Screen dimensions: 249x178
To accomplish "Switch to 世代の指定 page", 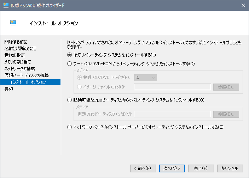I will (x=15, y=55).
